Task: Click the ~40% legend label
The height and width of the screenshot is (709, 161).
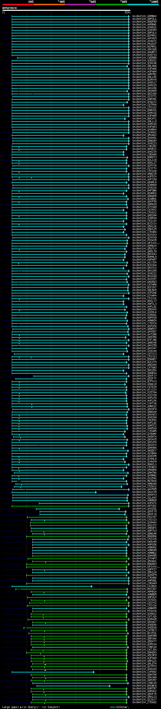Action: click(61, 2)
